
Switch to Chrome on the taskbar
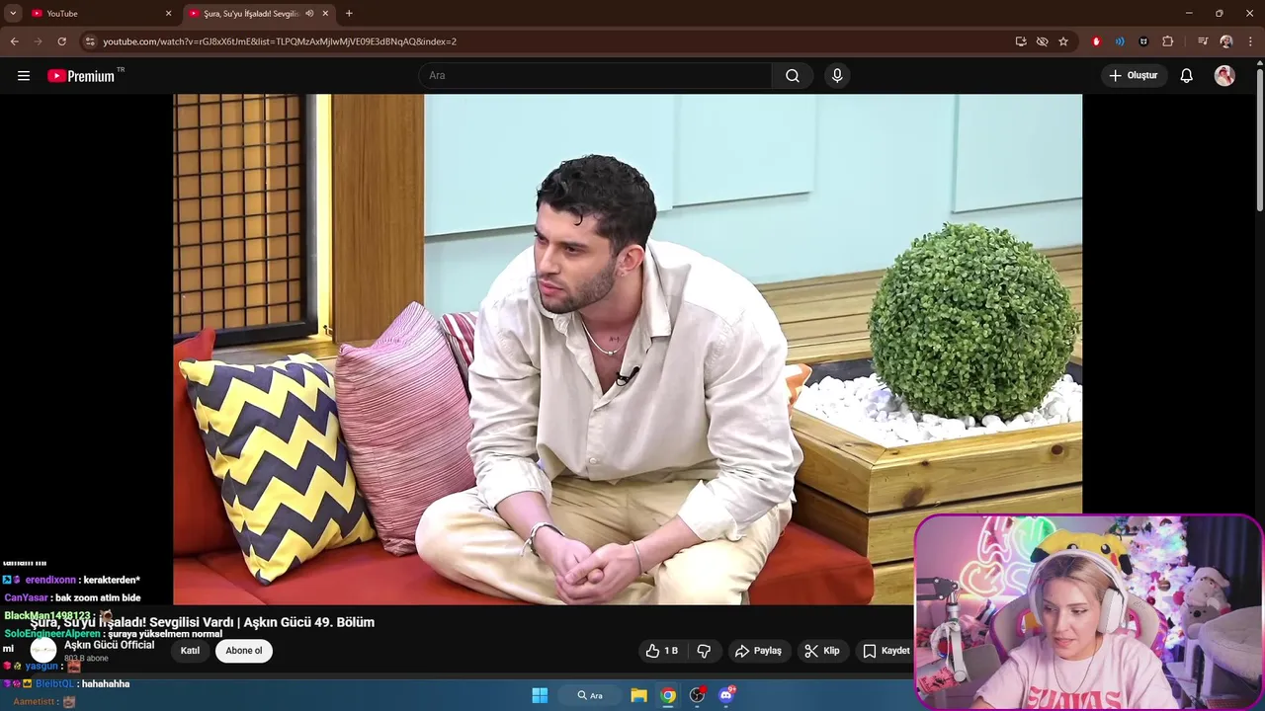pos(668,695)
